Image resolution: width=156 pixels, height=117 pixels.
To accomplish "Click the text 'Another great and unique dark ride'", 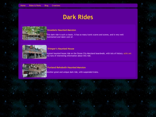I will tap(62, 72).
